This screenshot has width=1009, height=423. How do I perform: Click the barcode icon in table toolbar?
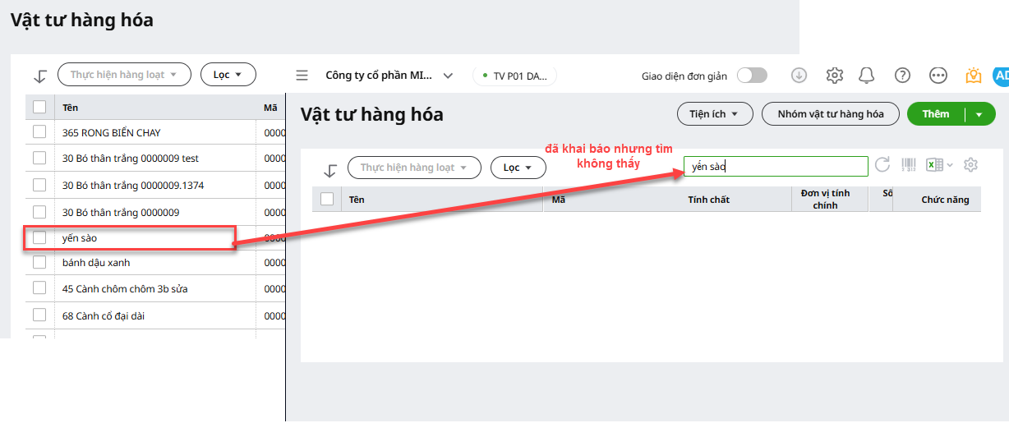[908, 165]
